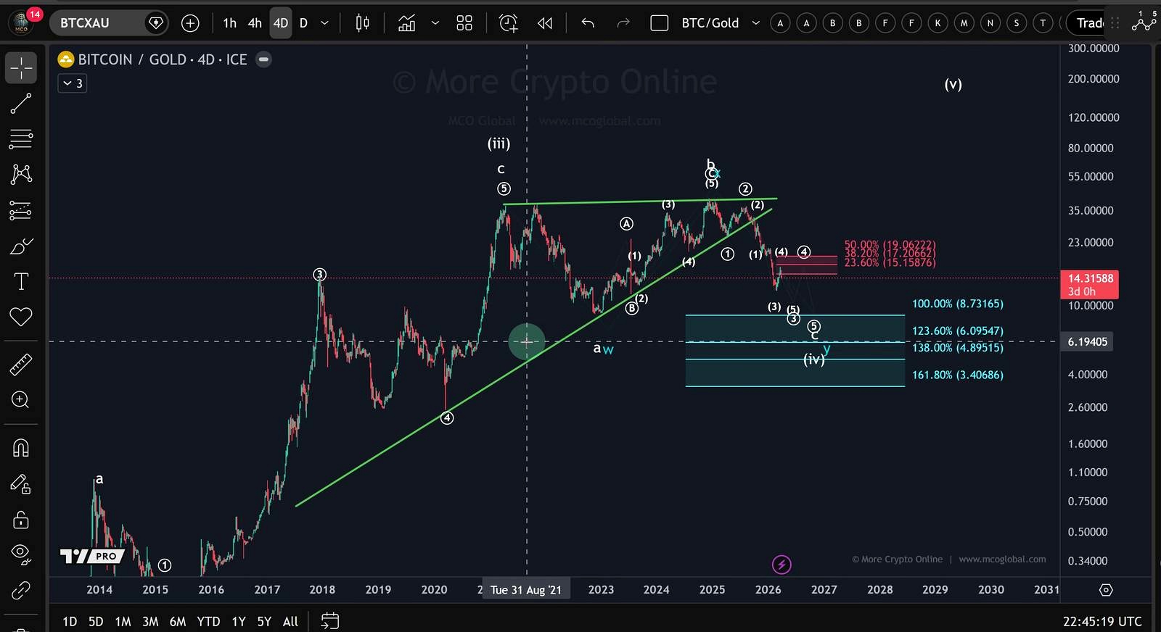Open the pattern drawing tools
The height and width of the screenshot is (632, 1161).
(x=21, y=174)
